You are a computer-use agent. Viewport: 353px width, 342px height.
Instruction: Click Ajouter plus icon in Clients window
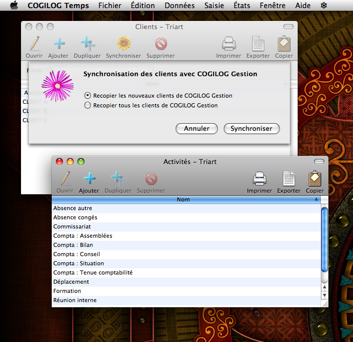point(59,43)
